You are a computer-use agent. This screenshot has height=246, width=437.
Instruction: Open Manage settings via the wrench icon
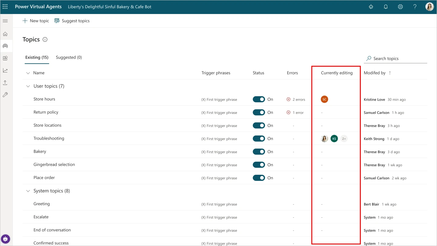[5, 94]
